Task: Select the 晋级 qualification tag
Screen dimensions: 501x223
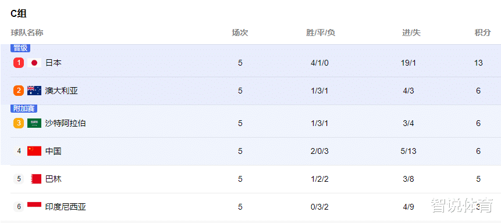Action: click(20, 48)
